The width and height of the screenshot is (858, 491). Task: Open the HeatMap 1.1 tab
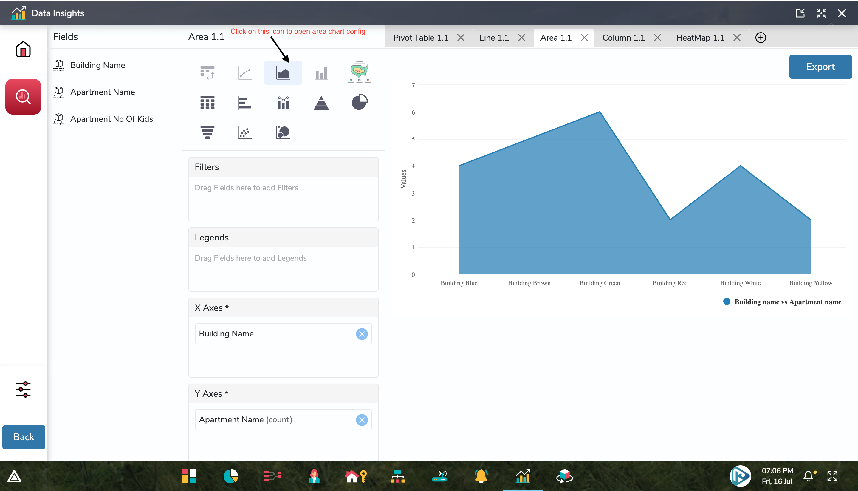(x=700, y=38)
